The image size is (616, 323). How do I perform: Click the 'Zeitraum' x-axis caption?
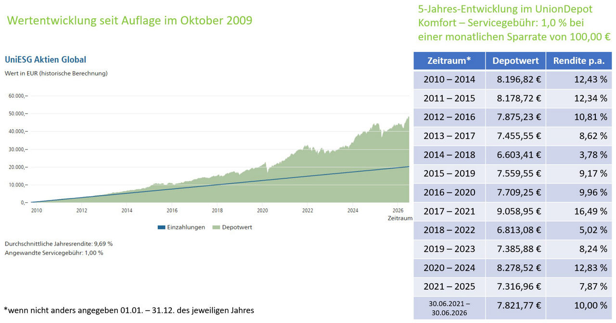click(400, 218)
